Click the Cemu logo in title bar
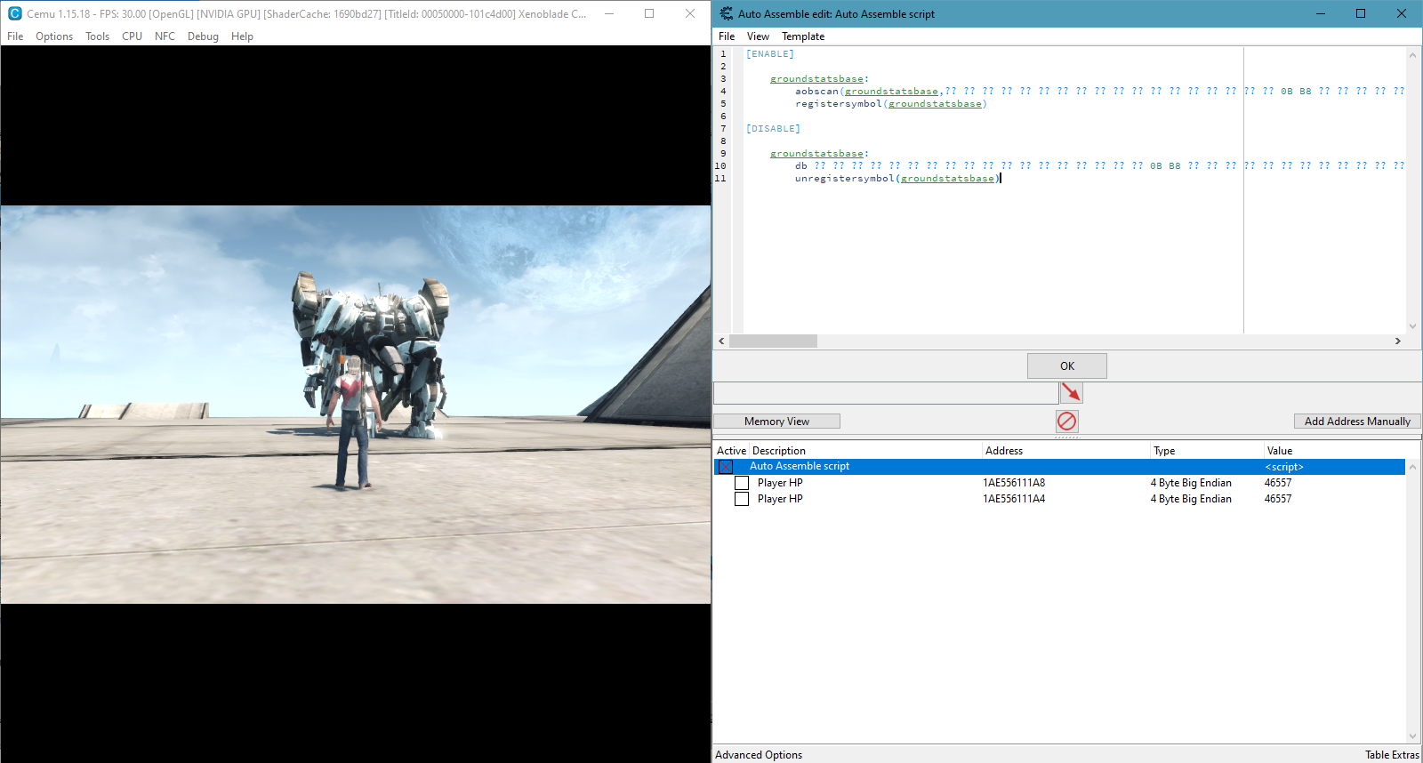The width and height of the screenshot is (1423, 763). [x=14, y=13]
